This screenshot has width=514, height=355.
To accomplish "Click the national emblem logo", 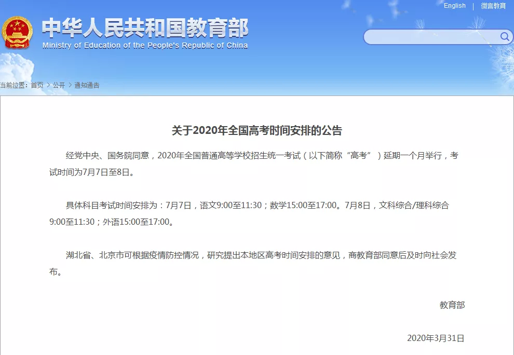I will (19, 32).
